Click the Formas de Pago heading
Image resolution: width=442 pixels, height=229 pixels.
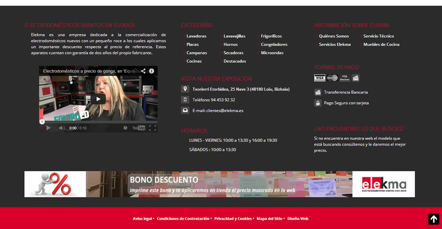[x=337, y=67]
